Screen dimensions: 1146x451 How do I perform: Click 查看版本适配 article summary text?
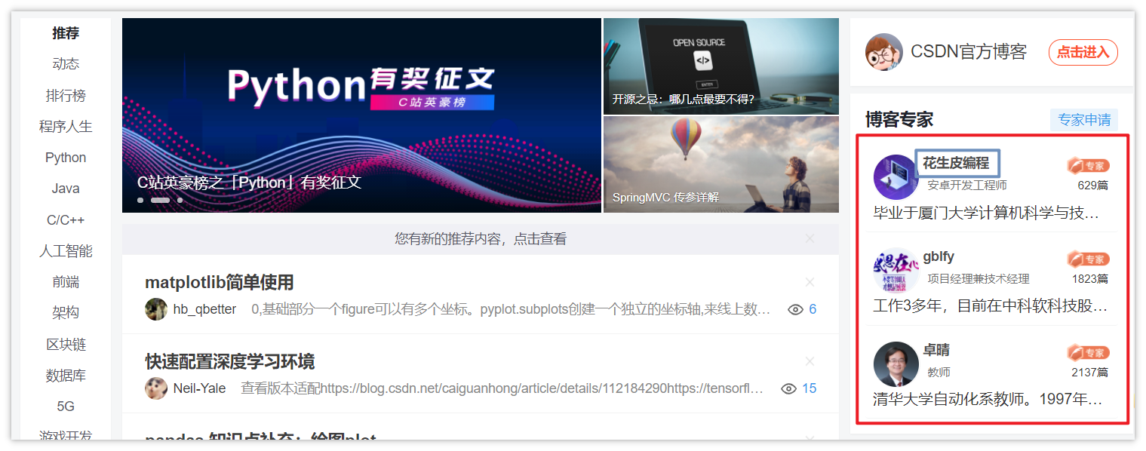[502, 388]
